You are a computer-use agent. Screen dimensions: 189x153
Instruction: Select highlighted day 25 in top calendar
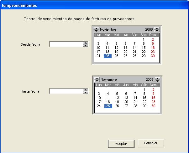coord(108,56)
